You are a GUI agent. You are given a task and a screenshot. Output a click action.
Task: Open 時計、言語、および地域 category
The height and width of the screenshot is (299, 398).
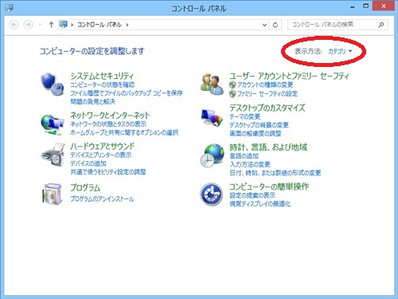pyautogui.click(x=268, y=147)
